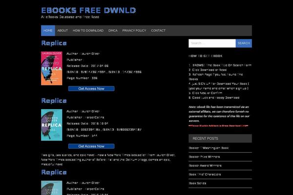
Task: Open the ABOUT page
Action: tap(63, 30)
